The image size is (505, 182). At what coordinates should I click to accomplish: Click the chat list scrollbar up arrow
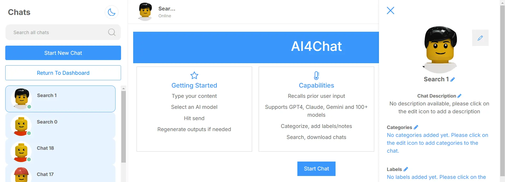[x=123, y=88]
